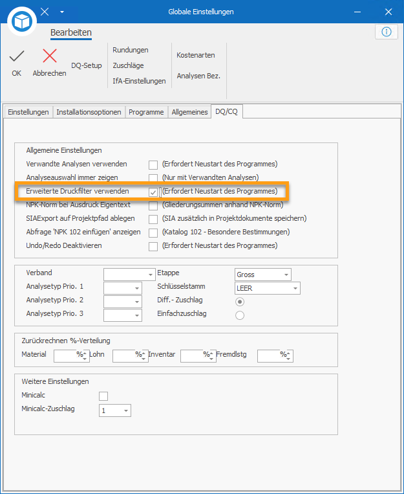404x494 pixels.
Task: Switch to the Allgemeines tab
Action: [190, 112]
